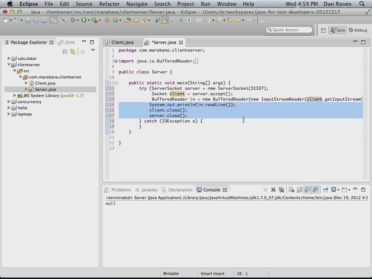Screen dimensions: 372x279
Task: Click the New Java Package icon
Action: [108, 20]
